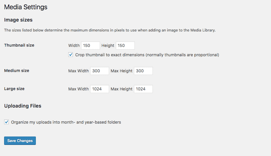Focus the Medium size Max Height field

143,71
